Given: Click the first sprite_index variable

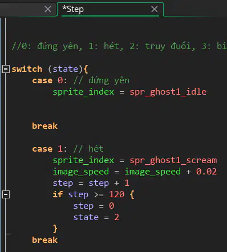Looking at the screenshot, I should click(x=83, y=92).
